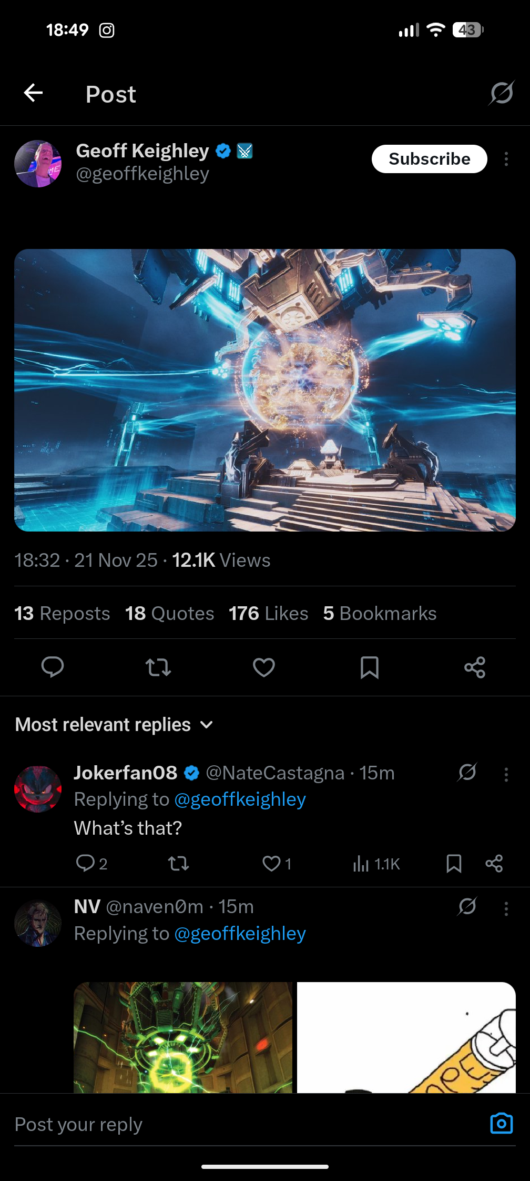
Task: Subscribe to Geoff Keighley
Action: click(x=430, y=159)
